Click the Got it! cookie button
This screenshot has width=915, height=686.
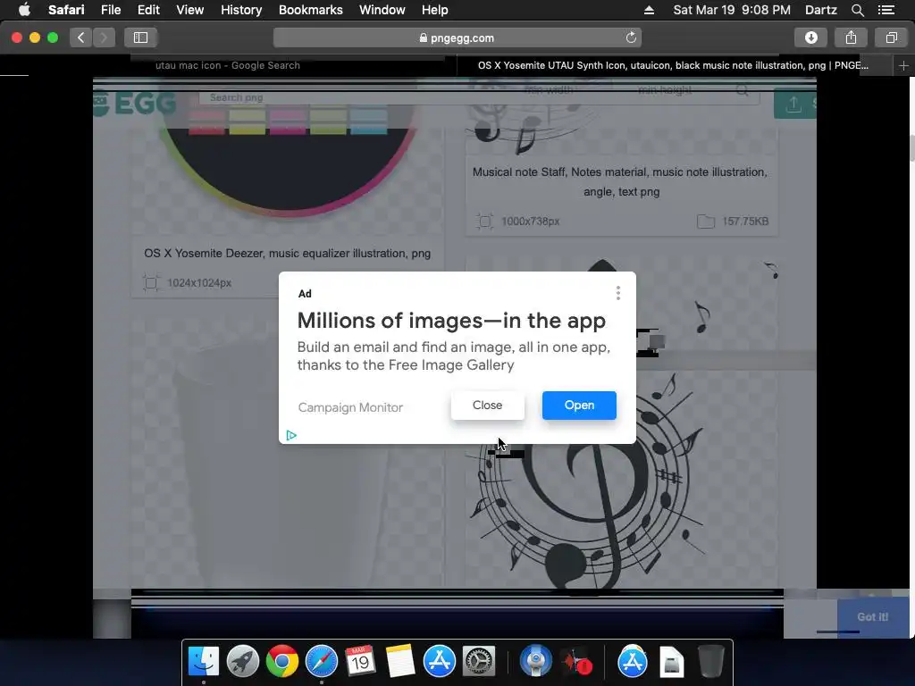pos(872,616)
